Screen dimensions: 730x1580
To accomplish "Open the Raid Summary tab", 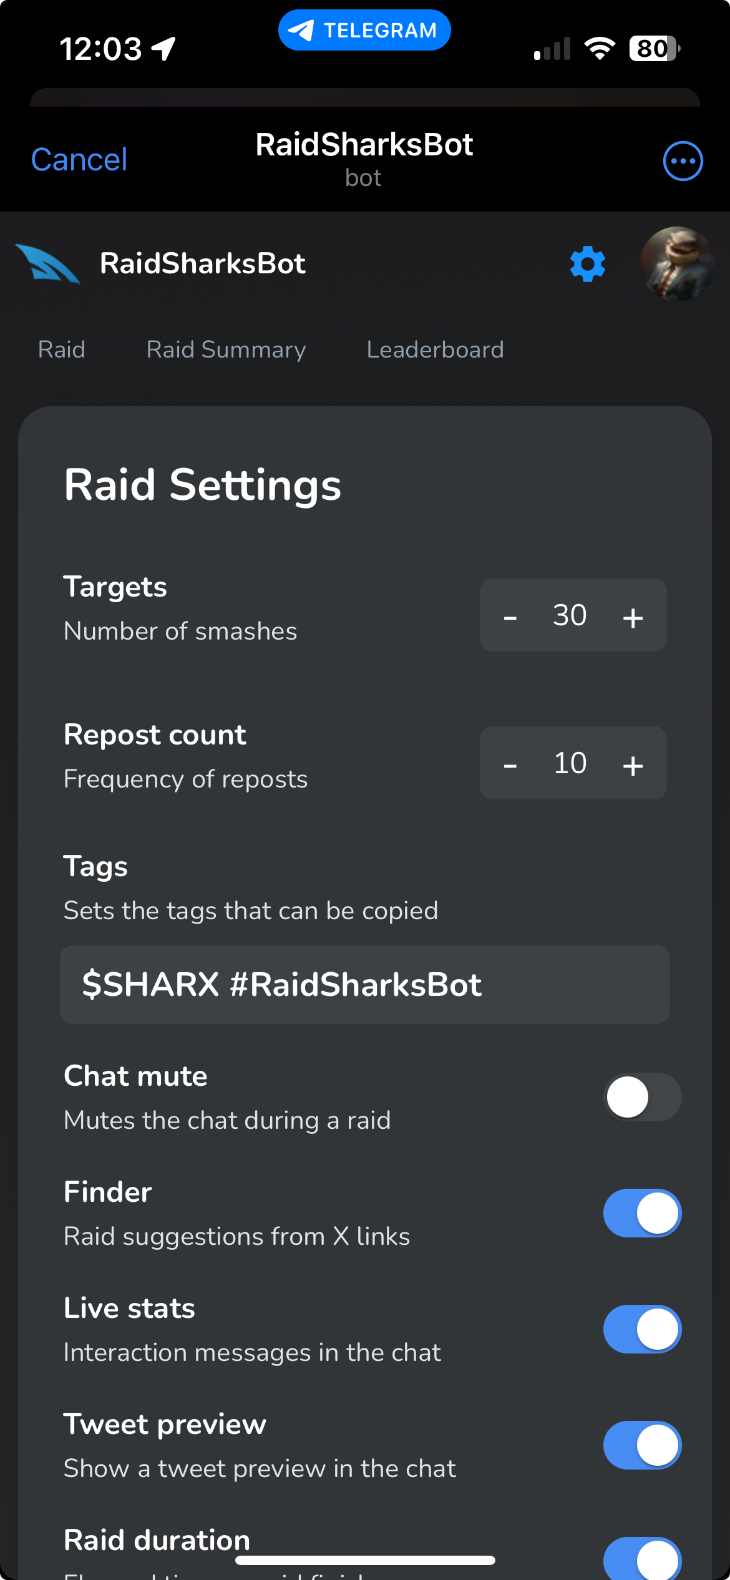I will (x=226, y=349).
